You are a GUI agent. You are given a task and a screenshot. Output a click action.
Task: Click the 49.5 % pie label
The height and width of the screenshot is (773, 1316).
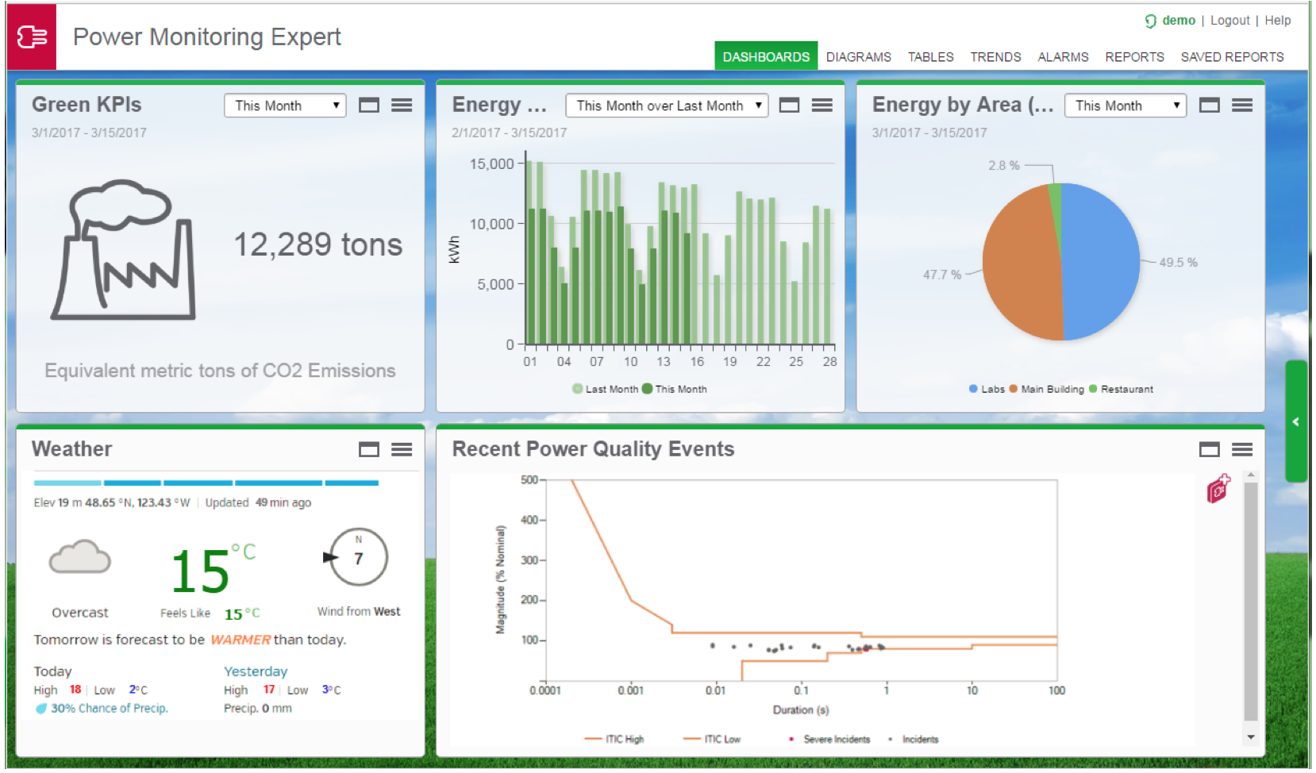coord(1178,263)
